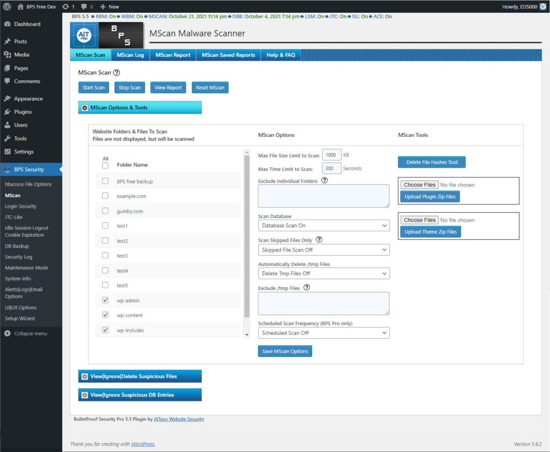Click the Pages icon in sidebar
The width and height of the screenshot is (550, 452).
[x=8, y=68]
